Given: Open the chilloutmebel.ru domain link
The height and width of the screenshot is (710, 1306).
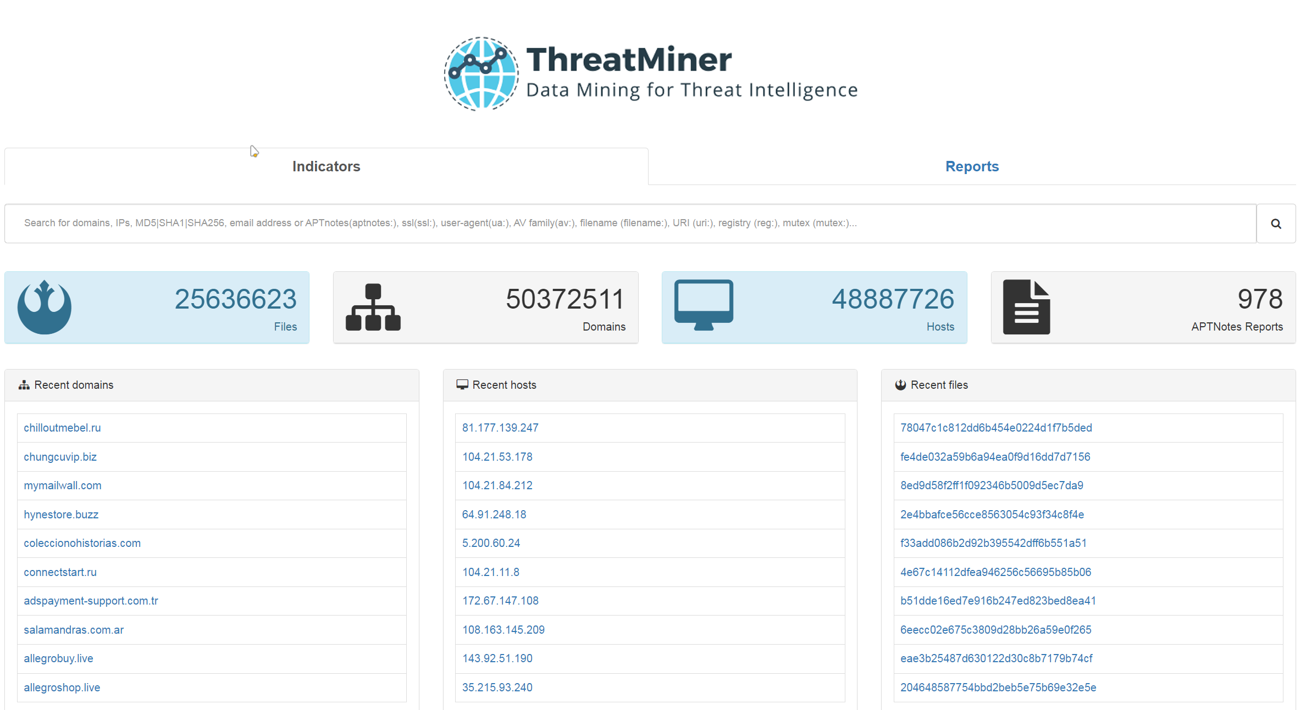Looking at the screenshot, I should point(62,428).
